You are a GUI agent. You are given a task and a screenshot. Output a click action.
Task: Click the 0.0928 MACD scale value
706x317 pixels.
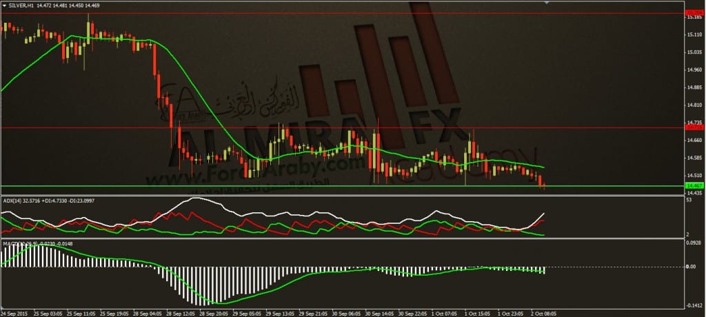tap(694, 243)
